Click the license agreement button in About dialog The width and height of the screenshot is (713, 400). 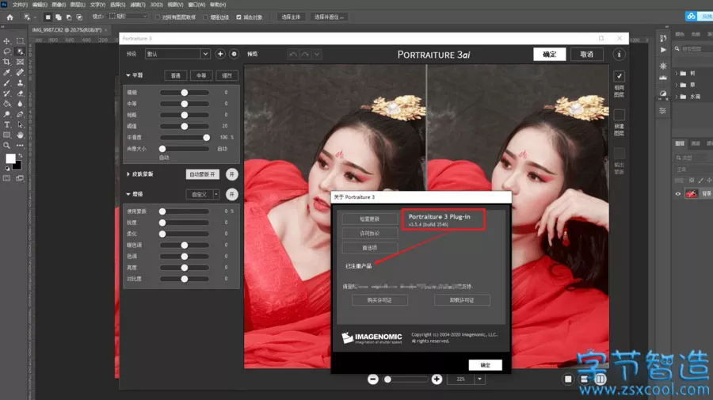coord(370,233)
